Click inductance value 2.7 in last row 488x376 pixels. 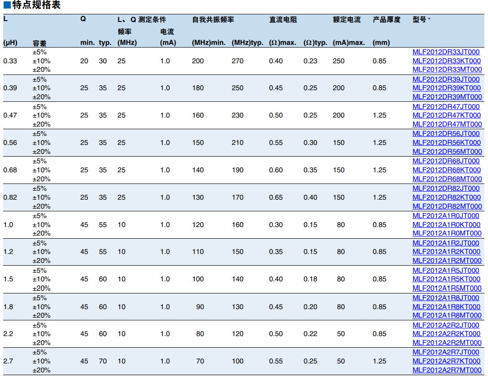tap(8, 361)
